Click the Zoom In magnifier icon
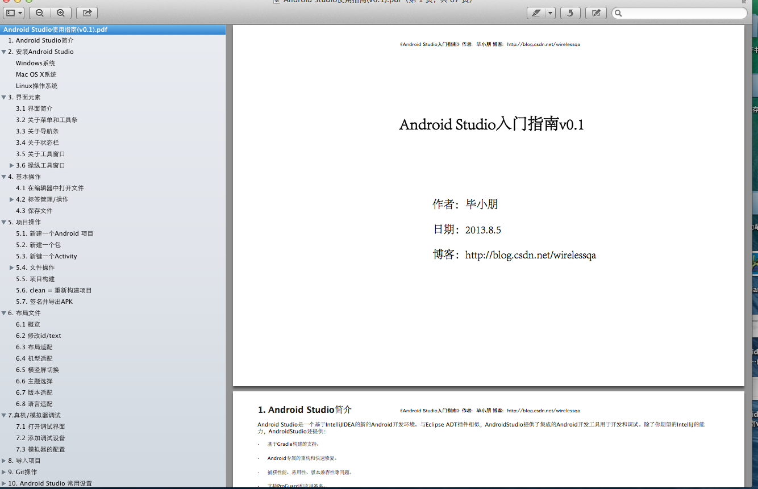 coord(60,12)
